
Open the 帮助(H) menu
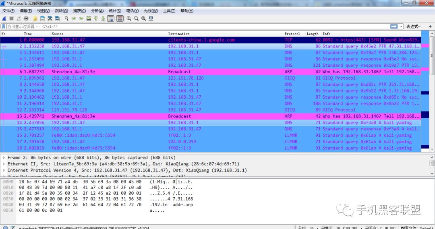pos(187,11)
